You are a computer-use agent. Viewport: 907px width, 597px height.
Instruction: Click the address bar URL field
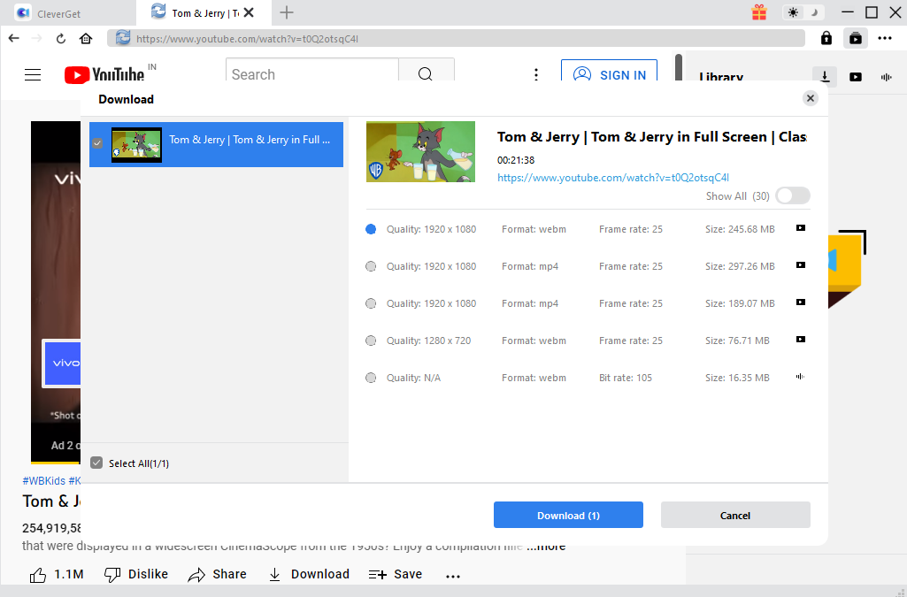tap(456, 39)
